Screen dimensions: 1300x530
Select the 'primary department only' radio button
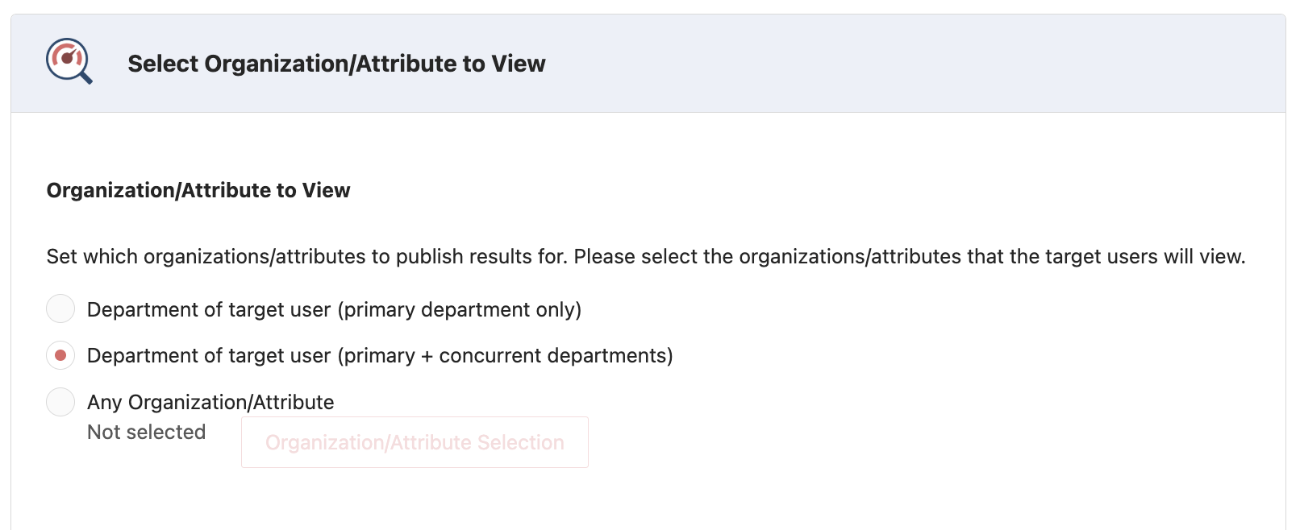click(60, 308)
